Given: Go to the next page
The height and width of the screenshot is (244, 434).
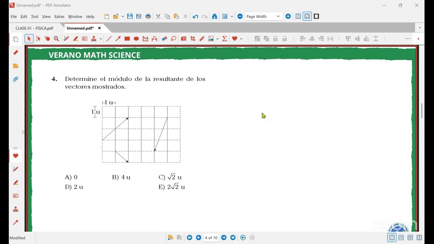Looking at the screenshot, I should coord(224,238).
